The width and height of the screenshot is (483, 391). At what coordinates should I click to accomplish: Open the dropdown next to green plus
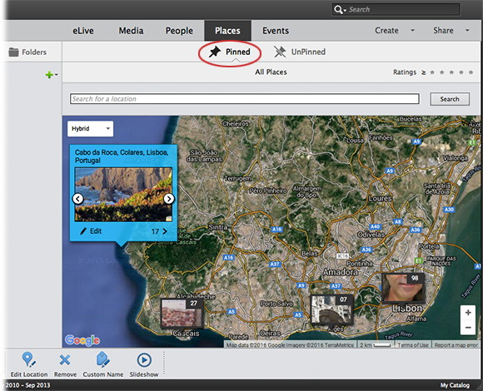point(57,74)
